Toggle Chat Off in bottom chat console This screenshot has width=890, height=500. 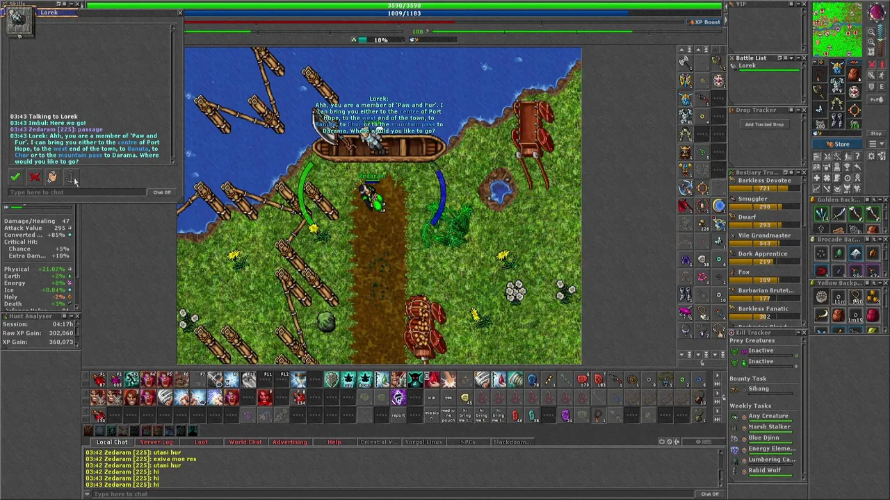tap(709, 494)
